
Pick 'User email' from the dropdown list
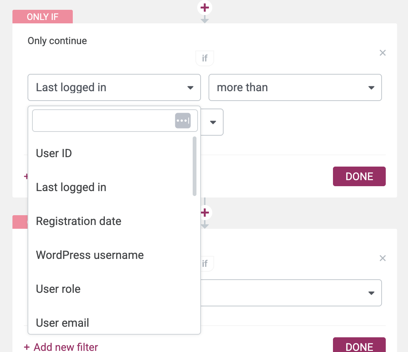[x=62, y=323]
